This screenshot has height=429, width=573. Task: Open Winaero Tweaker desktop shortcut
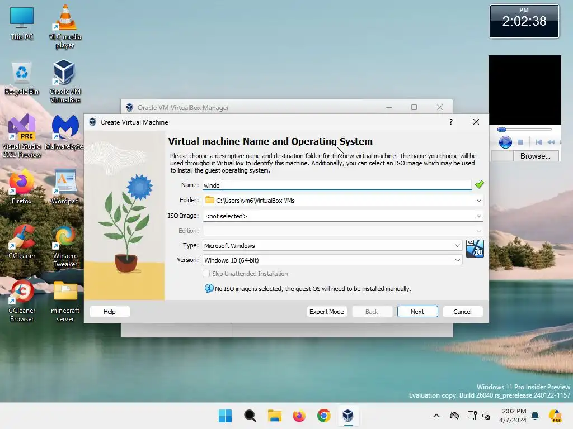click(x=65, y=246)
